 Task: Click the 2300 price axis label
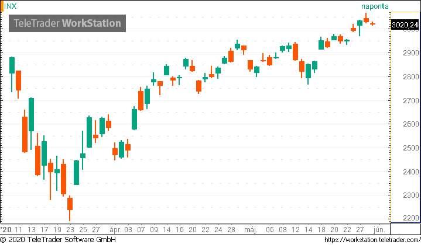click(x=411, y=195)
